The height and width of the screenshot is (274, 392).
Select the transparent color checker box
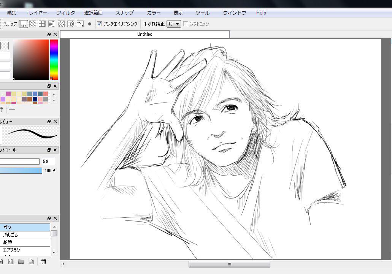[5, 46]
